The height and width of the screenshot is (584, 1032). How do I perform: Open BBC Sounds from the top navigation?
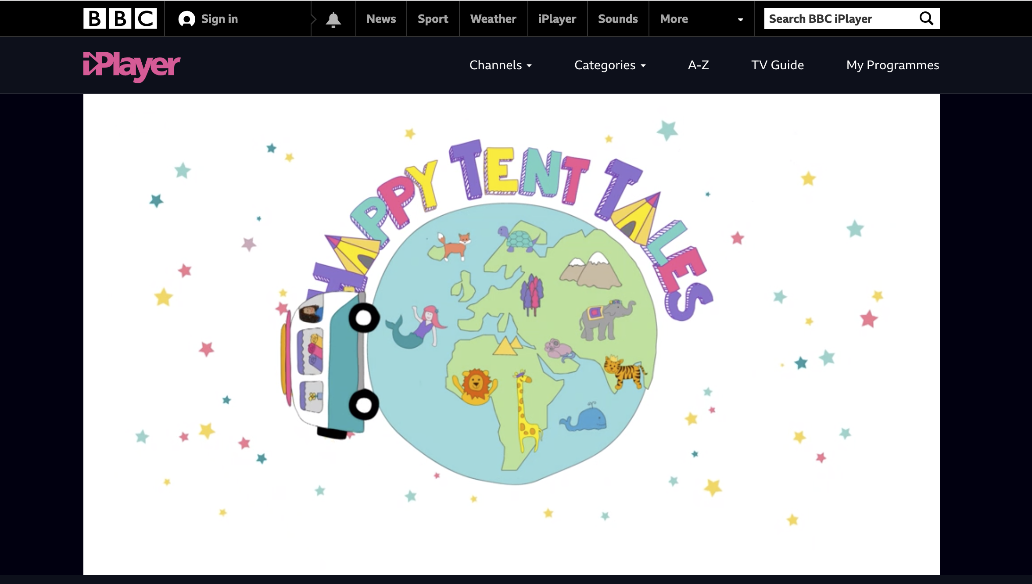pyautogui.click(x=618, y=19)
